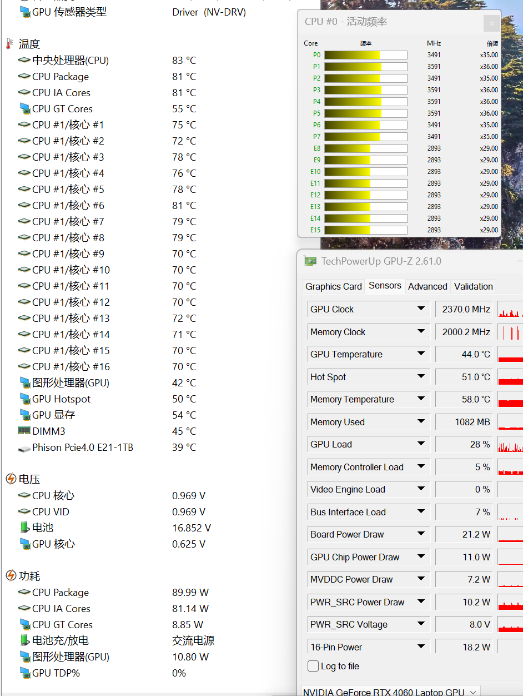This screenshot has height=696, width=523.
Task: Open the GPU Chip Power Draw dropdown arrow
Action: pyautogui.click(x=421, y=557)
